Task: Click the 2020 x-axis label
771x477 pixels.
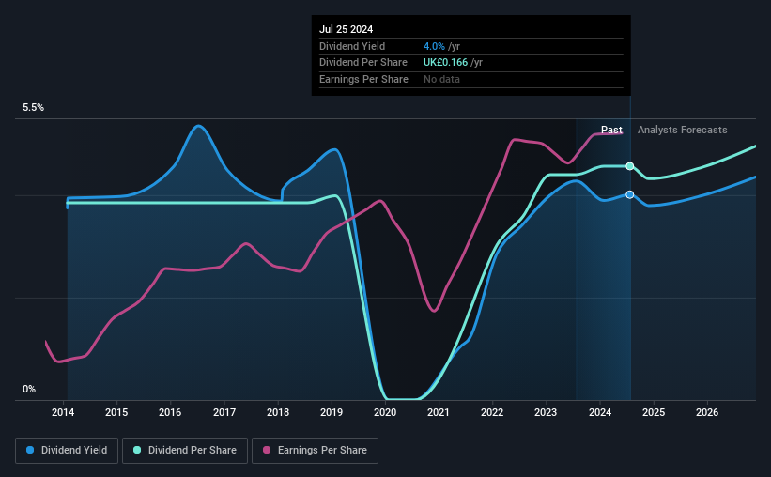Action: click(x=385, y=412)
